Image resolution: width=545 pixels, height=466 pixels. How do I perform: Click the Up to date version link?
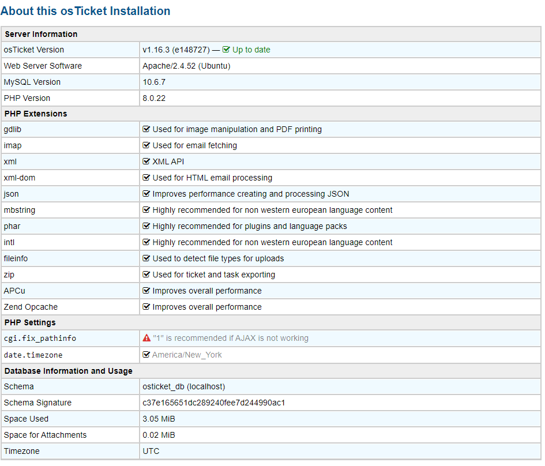point(251,50)
